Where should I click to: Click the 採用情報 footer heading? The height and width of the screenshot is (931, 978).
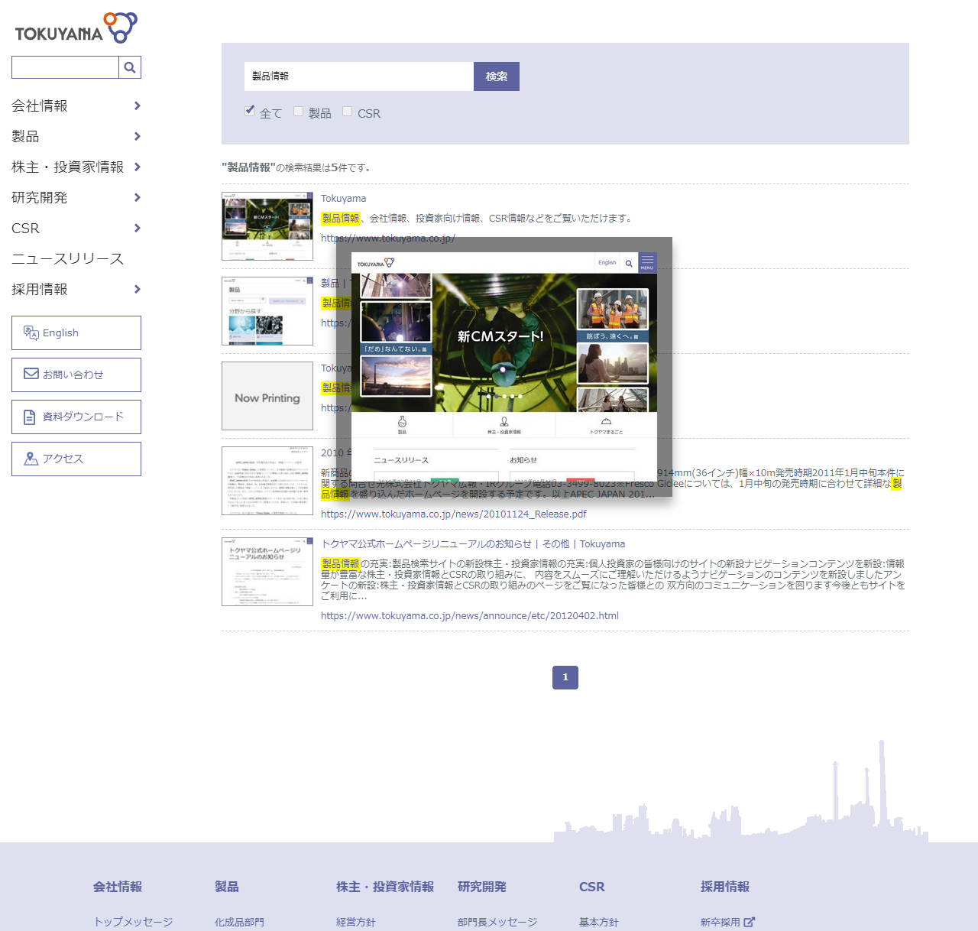click(x=725, y=887)
